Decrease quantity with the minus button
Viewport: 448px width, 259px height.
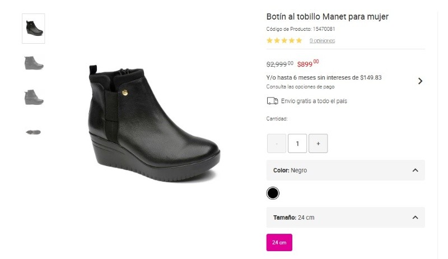(x=277, y=144)
